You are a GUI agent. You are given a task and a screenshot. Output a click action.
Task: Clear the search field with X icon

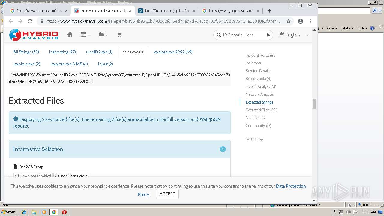click(x=268, y=35)
